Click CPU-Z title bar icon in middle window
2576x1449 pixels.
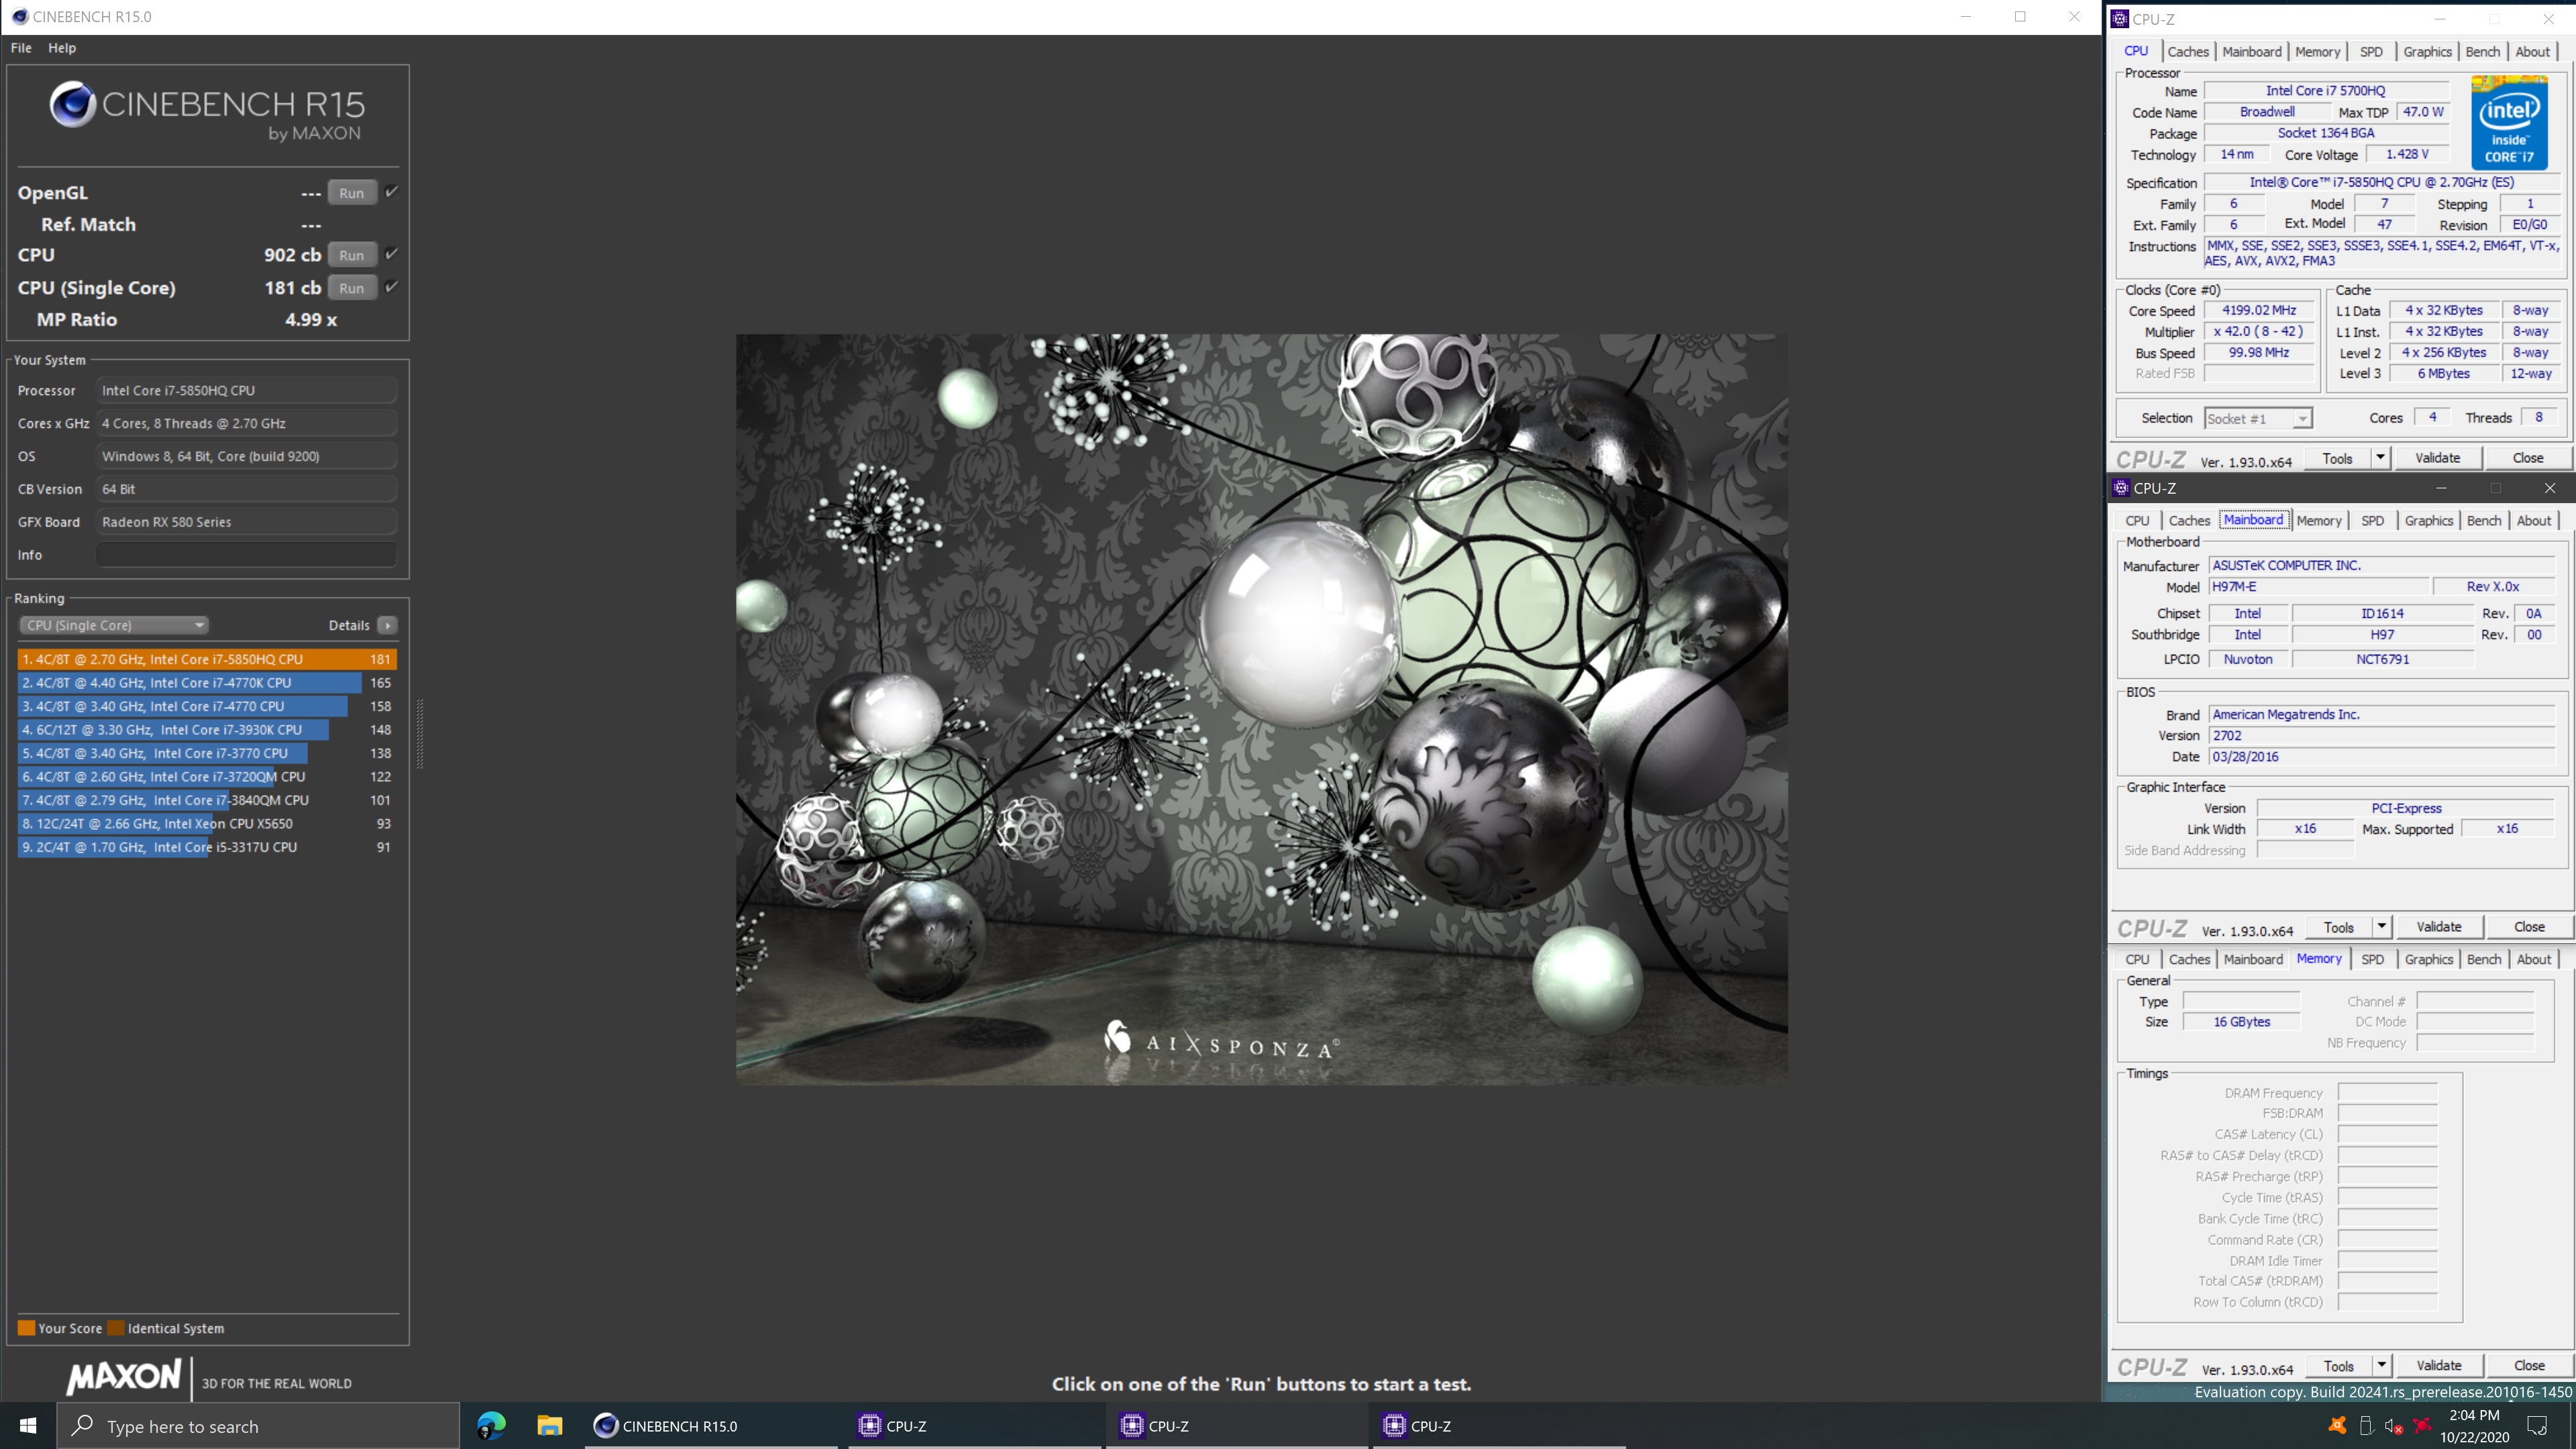tap(2121, 488)
